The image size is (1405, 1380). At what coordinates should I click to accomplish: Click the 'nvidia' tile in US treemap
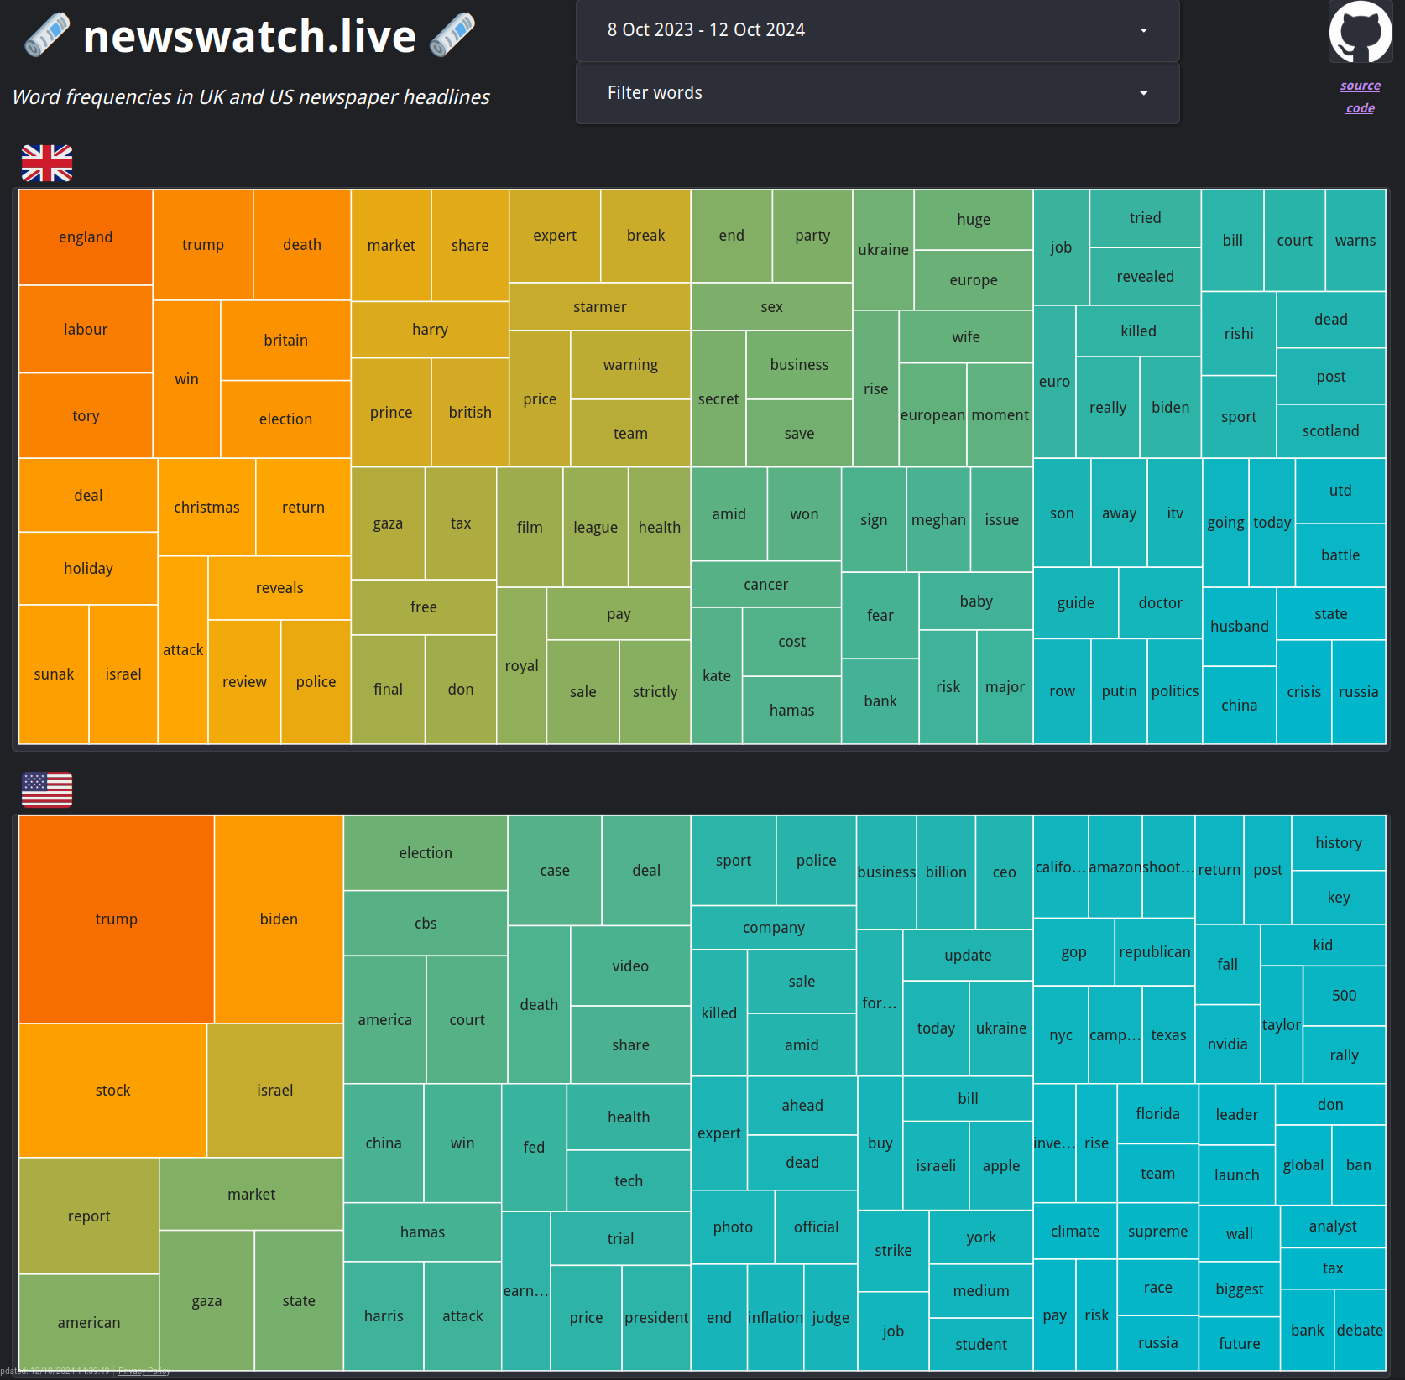(x=1227, y=1044)
